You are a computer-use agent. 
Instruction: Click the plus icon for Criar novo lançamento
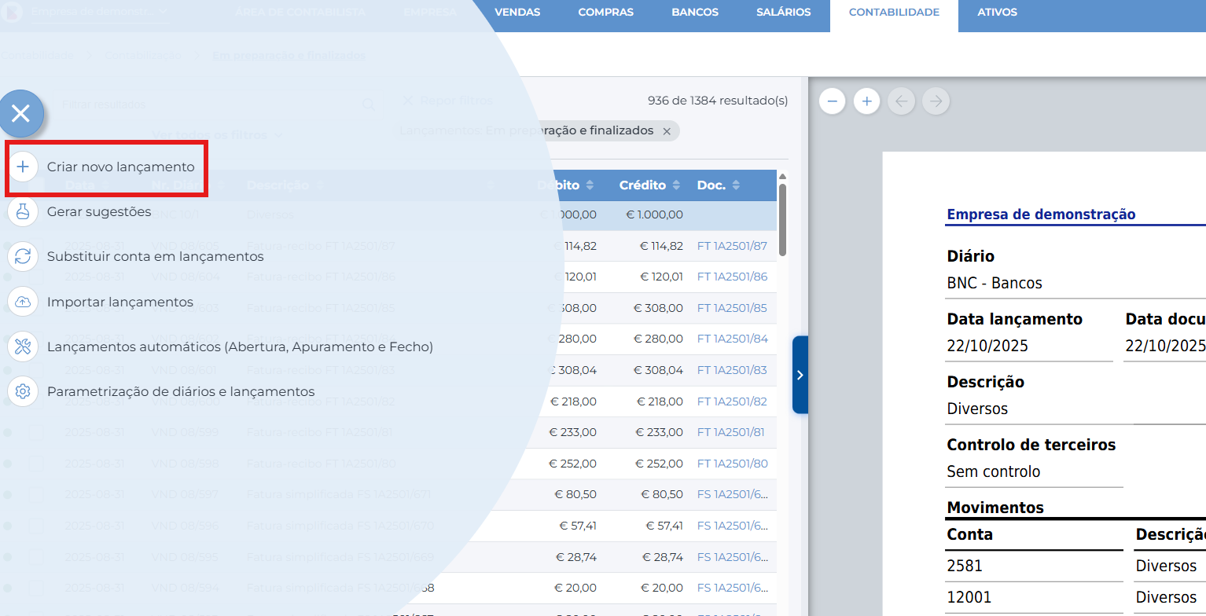point(23,167)
